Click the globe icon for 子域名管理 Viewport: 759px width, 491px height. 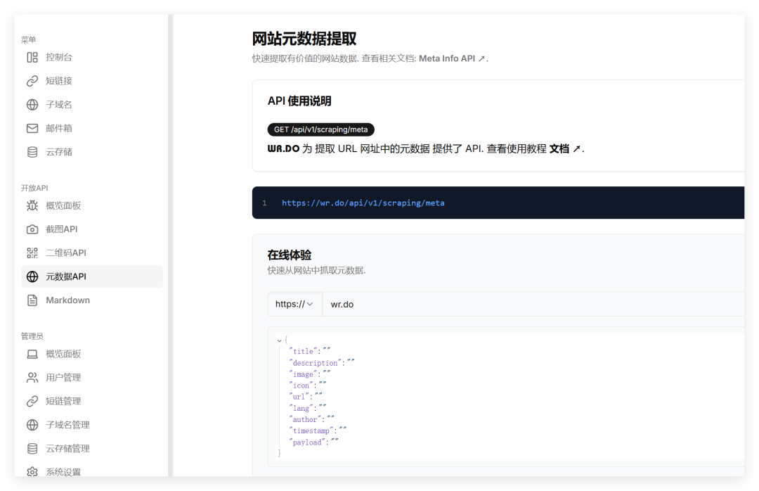[32, 425]
